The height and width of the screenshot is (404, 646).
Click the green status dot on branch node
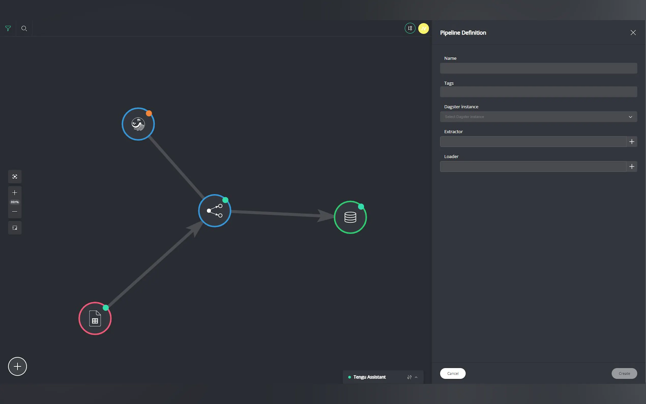point(225,200)
